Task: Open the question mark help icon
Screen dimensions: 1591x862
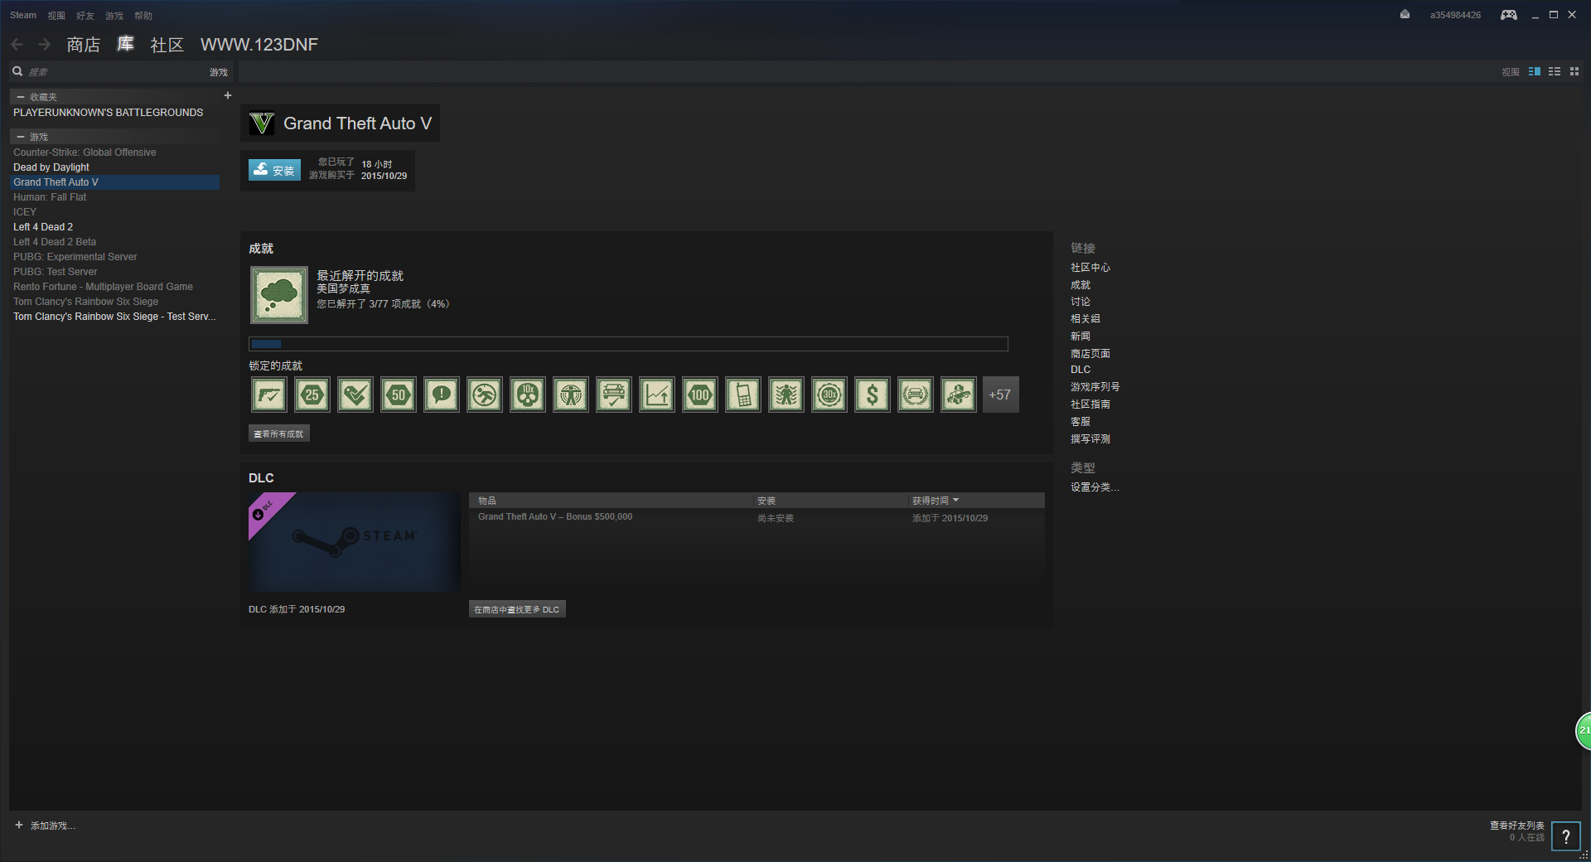Action: (x=1565, y=836)
